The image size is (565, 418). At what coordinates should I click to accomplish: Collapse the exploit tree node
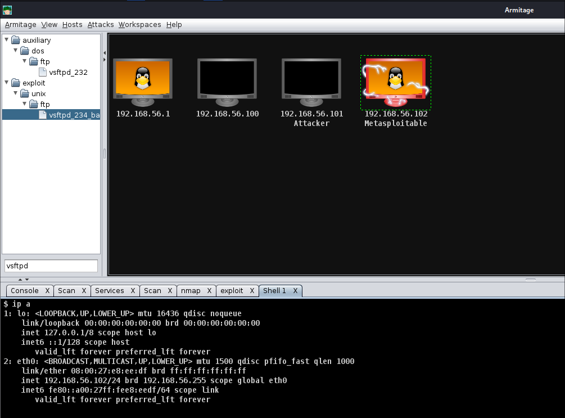tap(7, 83)
